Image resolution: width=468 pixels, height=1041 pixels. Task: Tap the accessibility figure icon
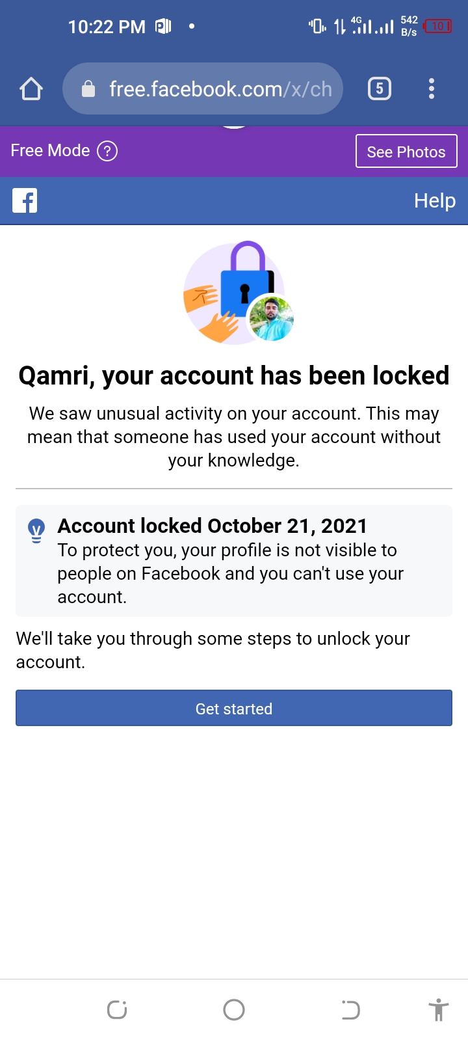(439, 1010)
